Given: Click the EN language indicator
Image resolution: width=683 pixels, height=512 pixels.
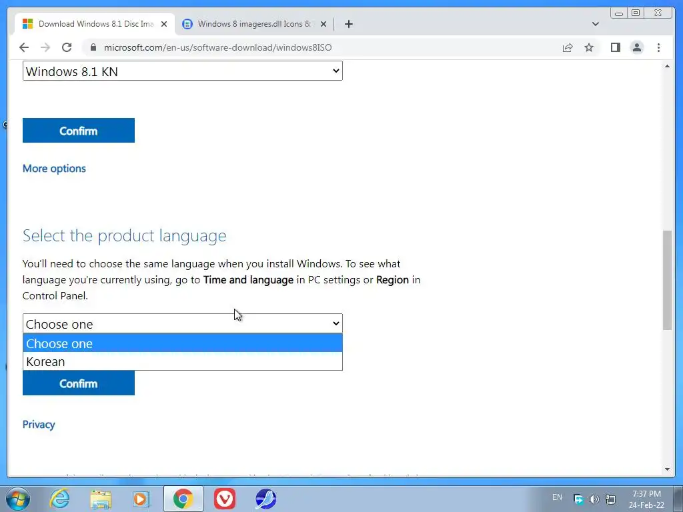Looking at the screenshot, I should [x=557, y=497].
